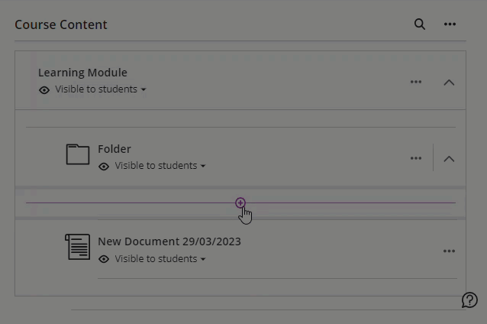Open the Learning Module title link
The width and height of the screenshot is (487, 324).
(x=82, y=73)
